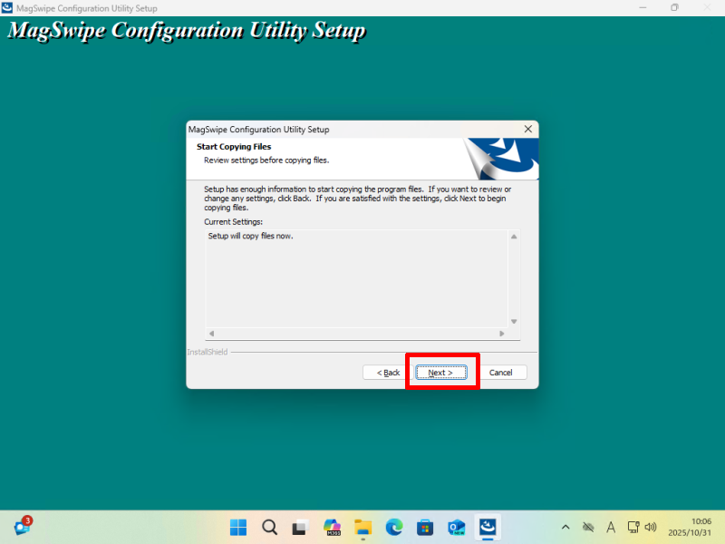
Task: Open the Windows Start menu
Action: coord(238,527)
